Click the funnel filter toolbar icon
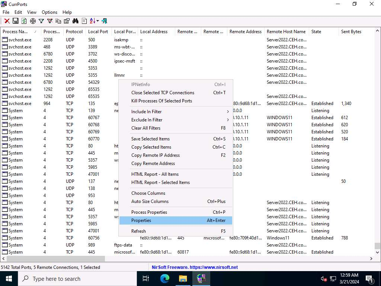Image resolution: width=381 pixels, height=286 pixels. tap(41, 21)
